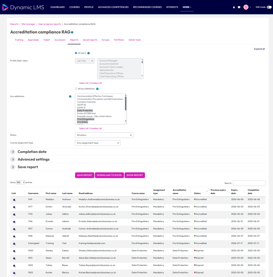The height and width of the screenshot is (277, 273).
Task: Open the MORE navigation menu
Action: click(187, 7)
